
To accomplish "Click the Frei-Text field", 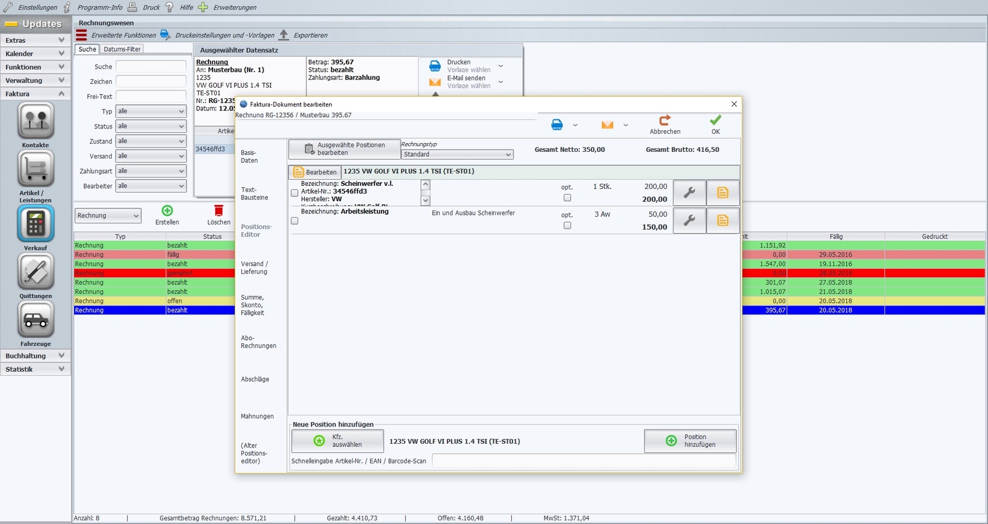I will pyautogui.click(x=151, y=96).
